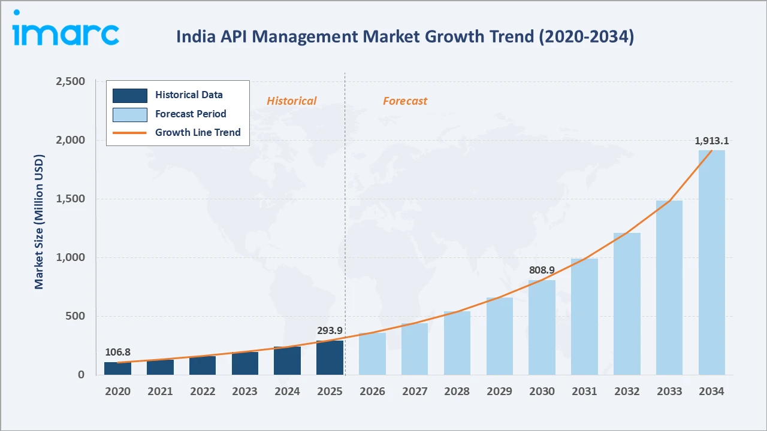This screenshot has width=767, height=431.
Task: Click the '2032' x-axis label
Action: coord(627,391)
